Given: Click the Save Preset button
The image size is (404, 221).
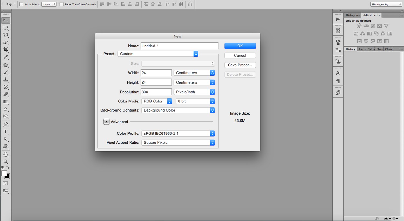Looking at the screenshot, I should pyautogui.click(x=240, y=65).
